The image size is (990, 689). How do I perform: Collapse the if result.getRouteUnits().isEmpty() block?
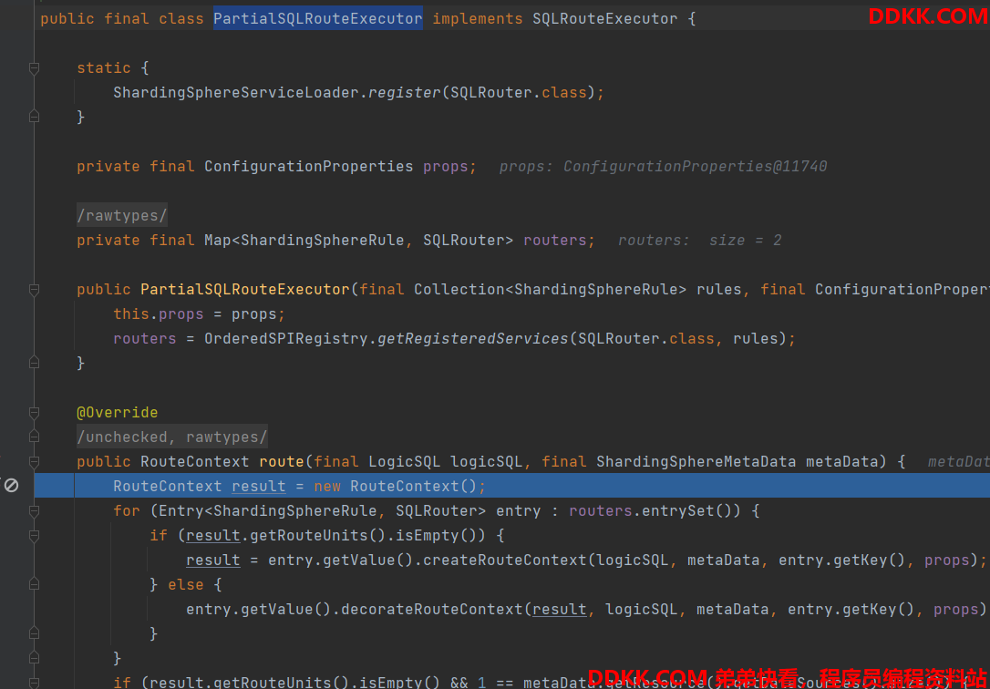pyautogui.click(x=34, y=536)
